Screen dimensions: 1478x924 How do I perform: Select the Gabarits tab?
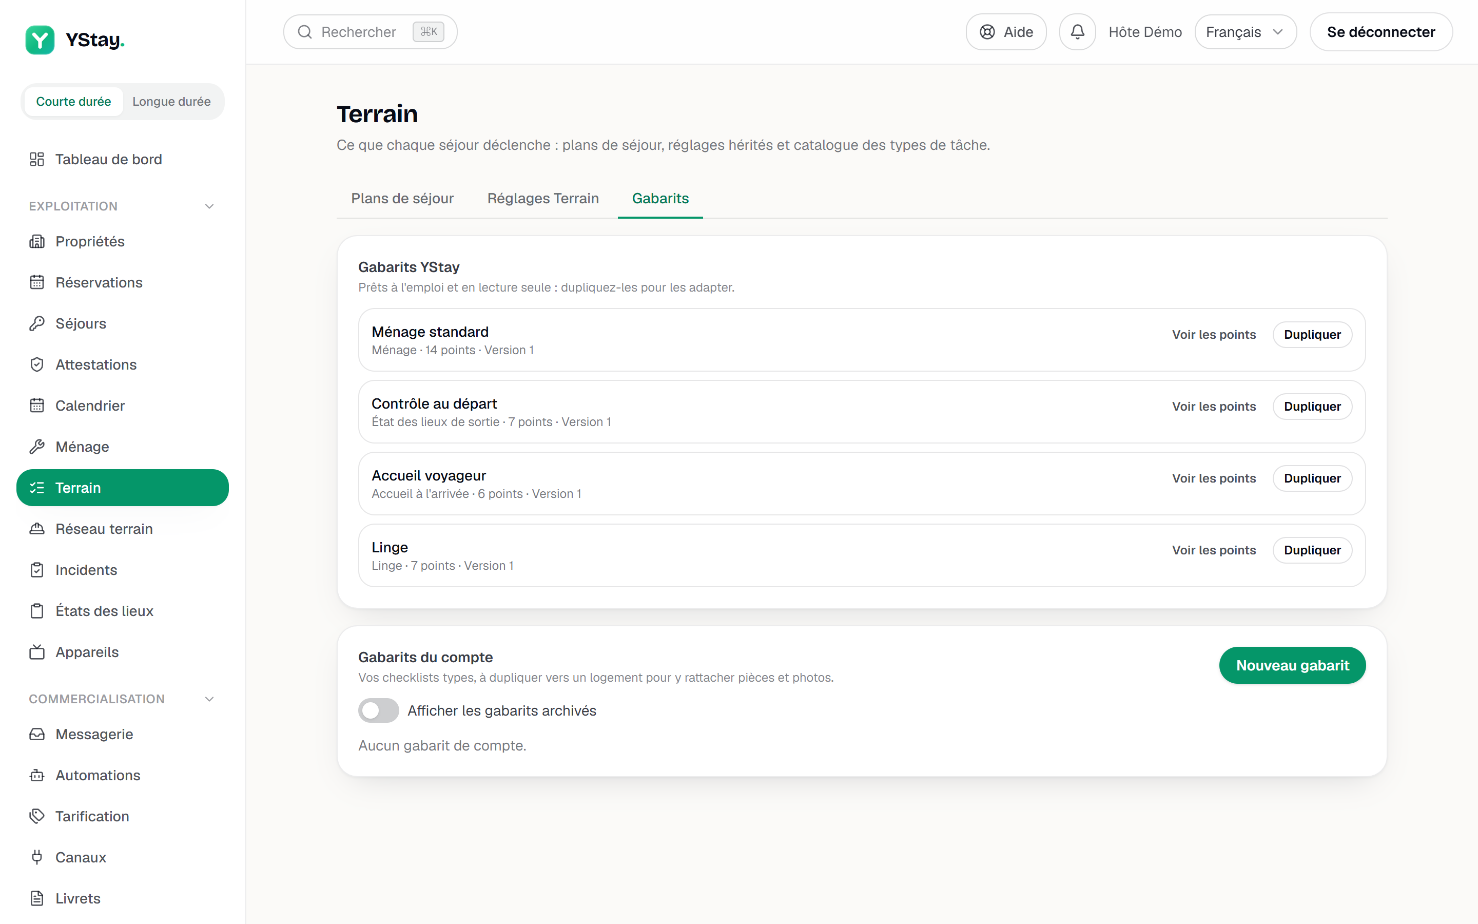coord(660,199)
